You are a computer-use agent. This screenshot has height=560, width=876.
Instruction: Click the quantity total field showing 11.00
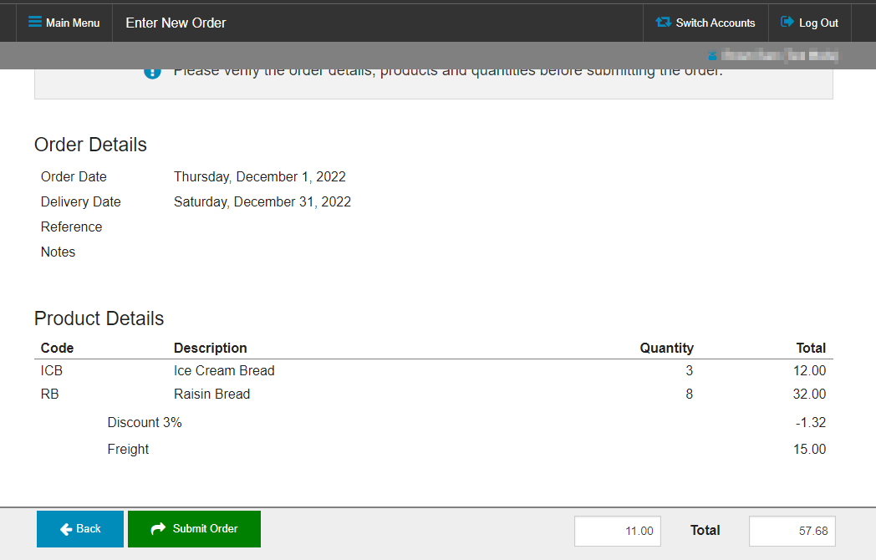[618, 531]
